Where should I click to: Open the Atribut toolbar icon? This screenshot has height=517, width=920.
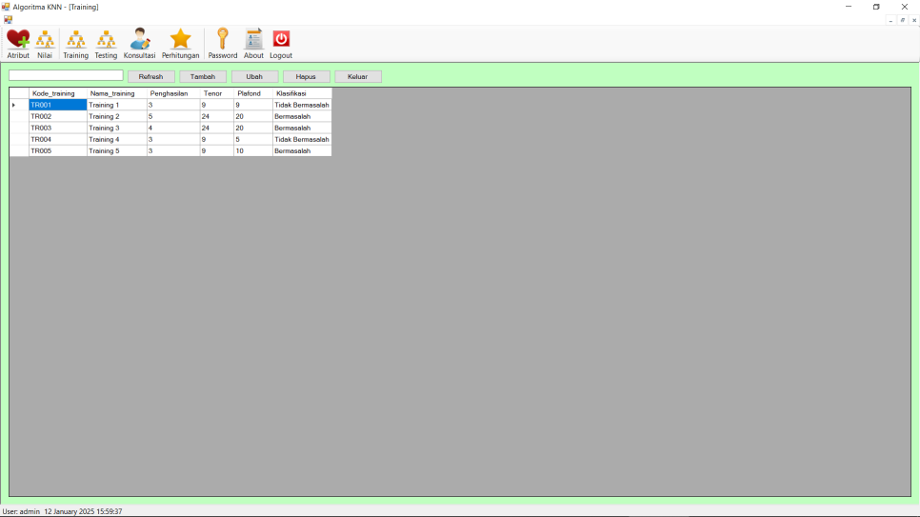click(18, 40)
